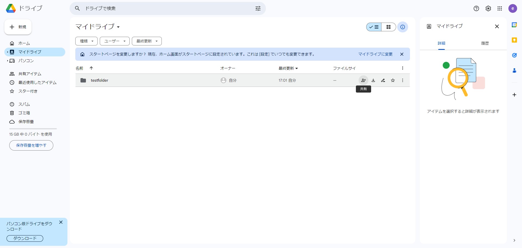522x248 pixels.
Task: Star the testfolder row
Action: tap(393, 80)
